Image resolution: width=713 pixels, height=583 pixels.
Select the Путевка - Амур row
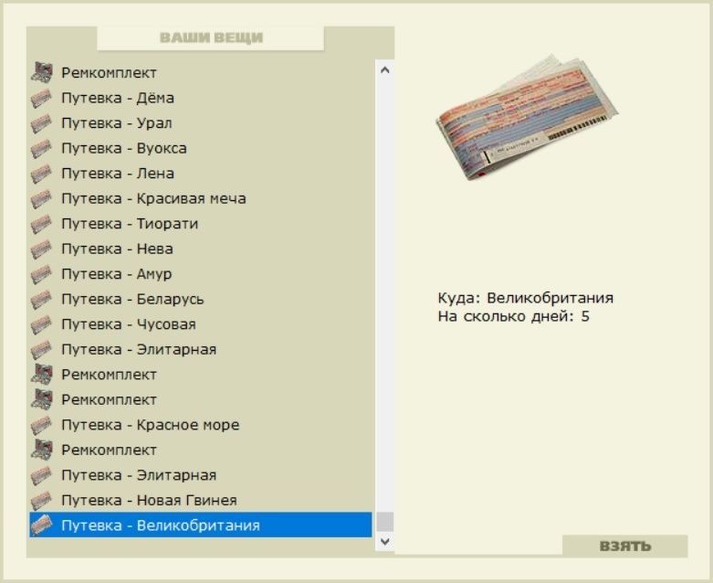[201, 274]
